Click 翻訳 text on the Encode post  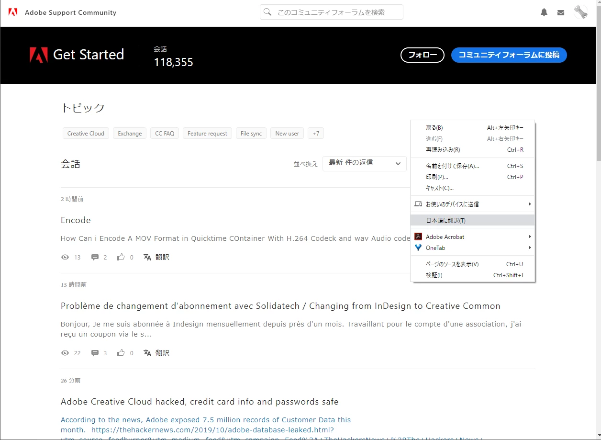click(x=162, y=257)
